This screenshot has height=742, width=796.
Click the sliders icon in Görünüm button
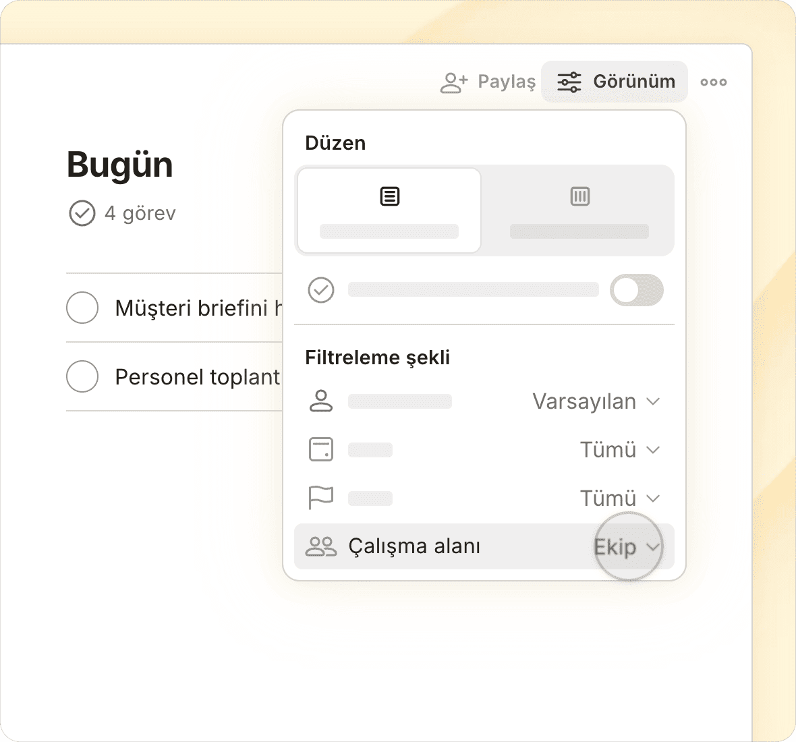coord(569,82)
